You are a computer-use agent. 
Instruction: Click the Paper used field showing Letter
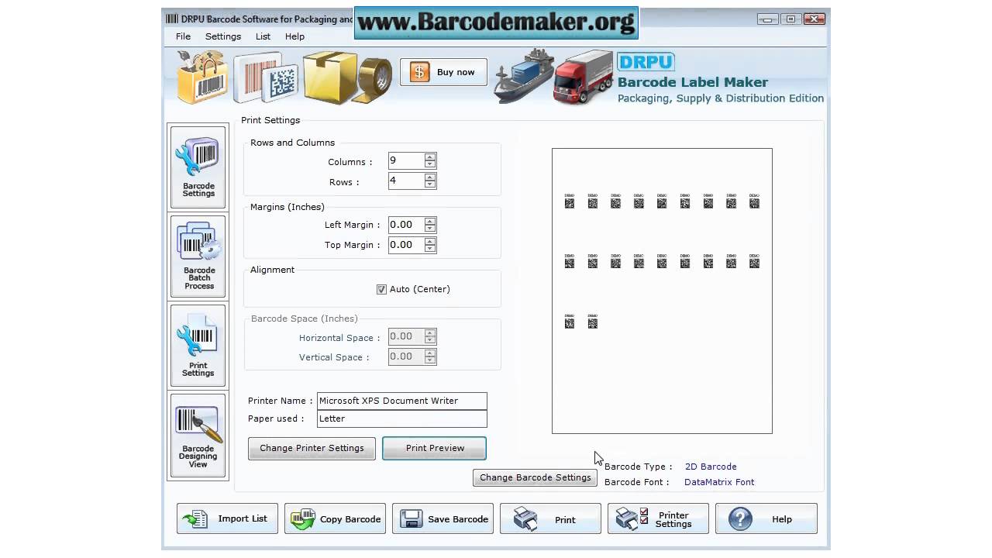tap(402, 418)
